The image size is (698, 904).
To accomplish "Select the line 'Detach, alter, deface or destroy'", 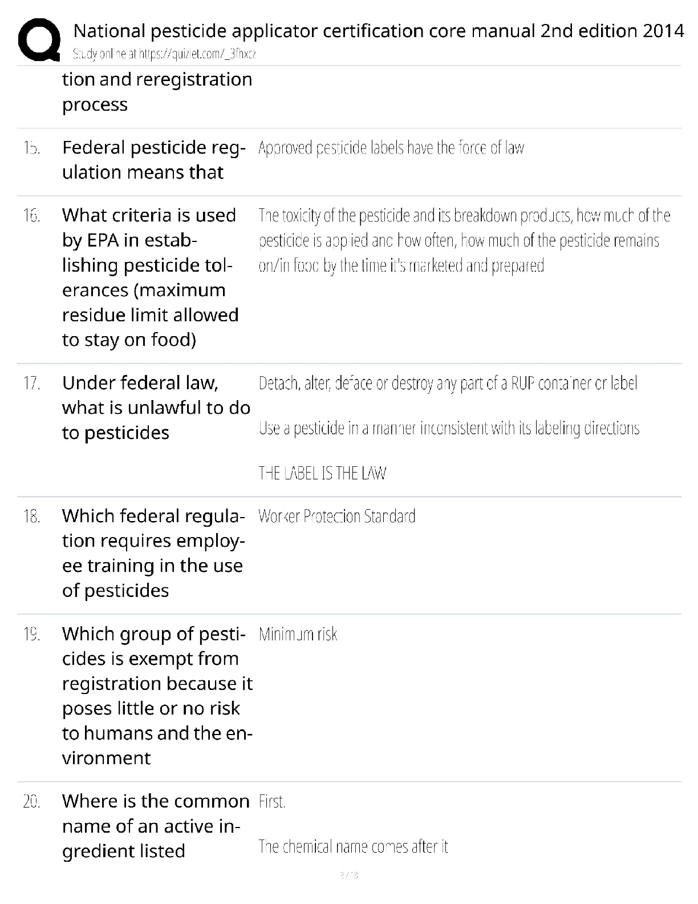I will pos(448,383).
